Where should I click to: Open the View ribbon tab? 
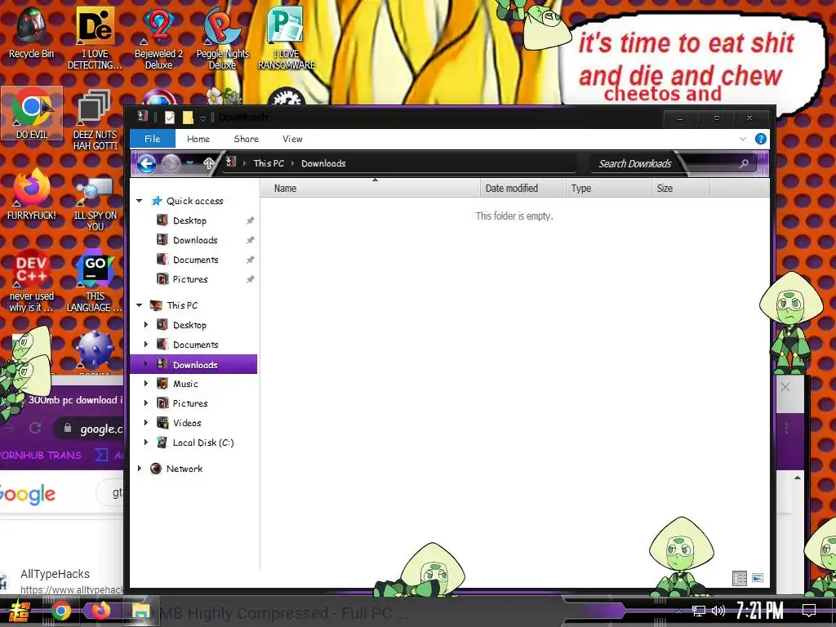coord(293,139)
